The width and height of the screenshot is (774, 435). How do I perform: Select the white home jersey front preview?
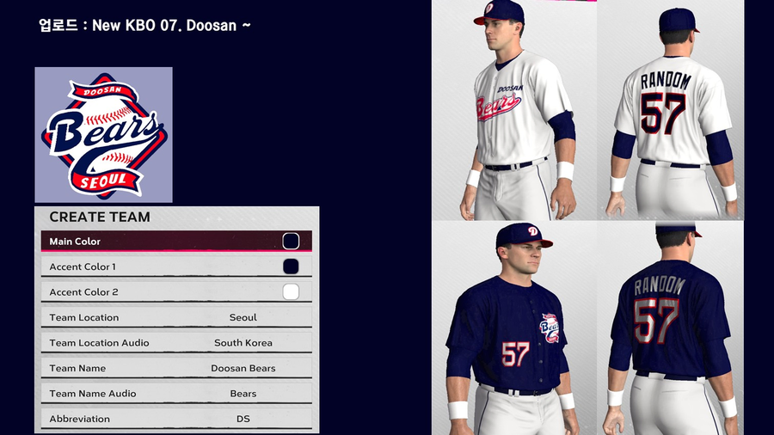pyautogui.click(x=514, y=110)
